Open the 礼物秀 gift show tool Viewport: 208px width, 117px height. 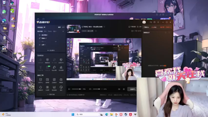(47, 88)
